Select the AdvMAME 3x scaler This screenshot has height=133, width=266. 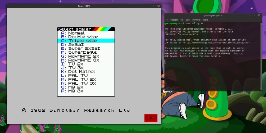[86, 60]
